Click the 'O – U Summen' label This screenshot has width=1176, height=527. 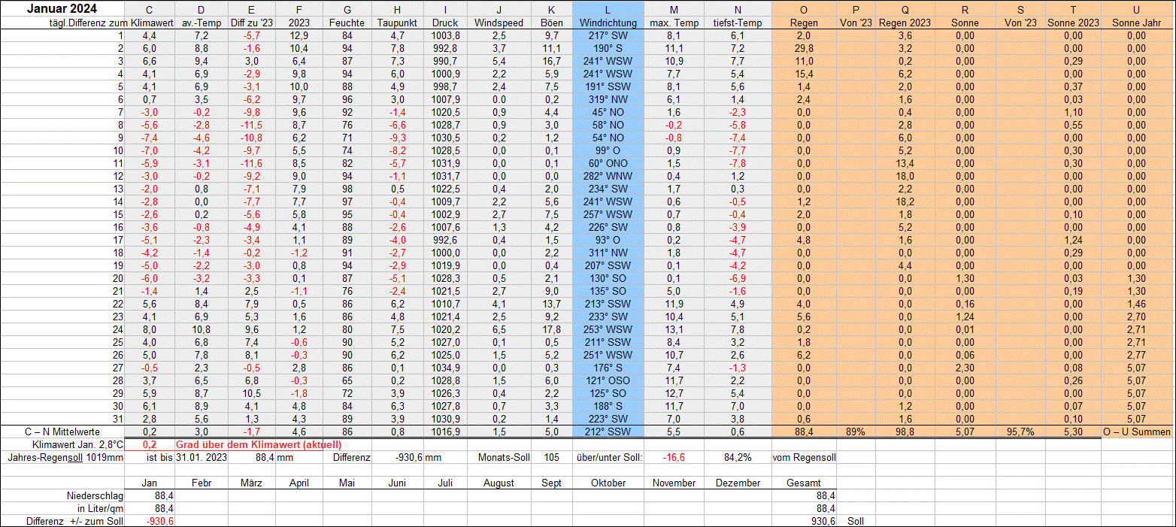point(1136,432)
